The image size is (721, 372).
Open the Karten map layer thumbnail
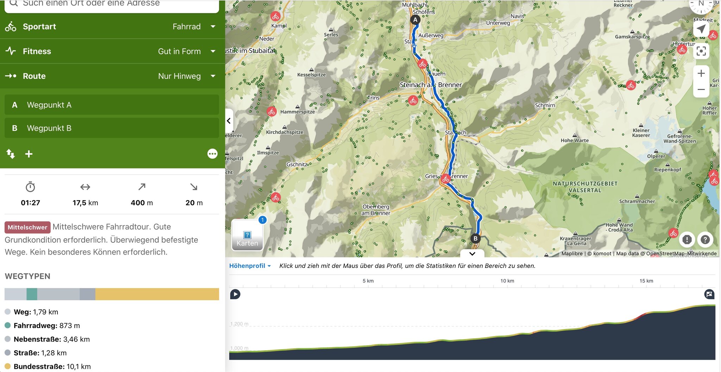[x=247, y=235]
